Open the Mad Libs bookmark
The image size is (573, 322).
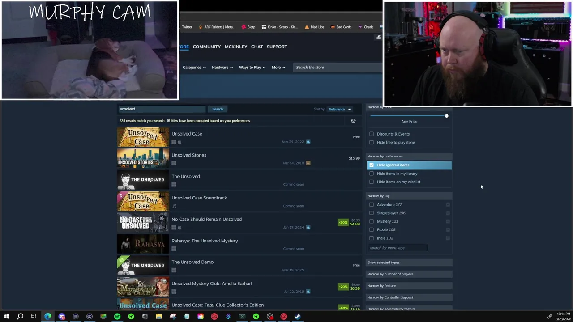coord(314,27)
